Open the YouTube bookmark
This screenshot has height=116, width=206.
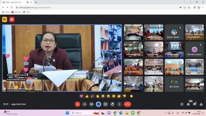(x=16, y=12)
